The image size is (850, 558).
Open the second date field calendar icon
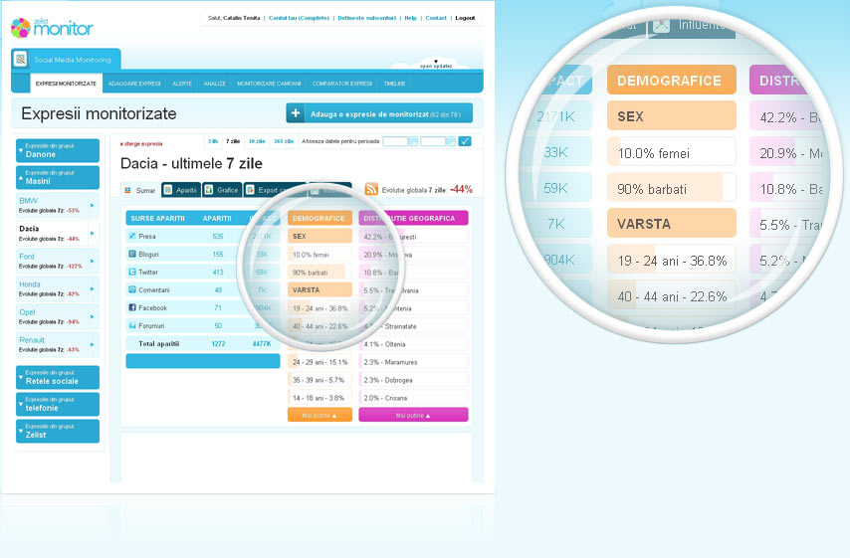pos(451,141)
